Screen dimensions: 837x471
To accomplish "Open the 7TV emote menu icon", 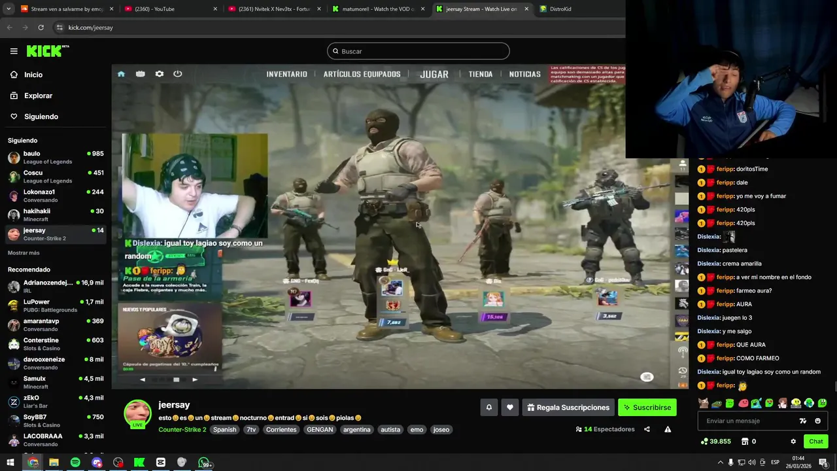I will 803,421.
